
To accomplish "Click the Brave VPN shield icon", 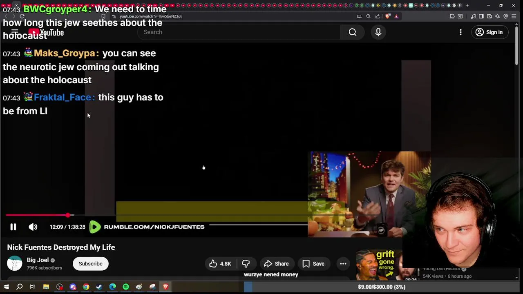I will [x=505, y=16].
